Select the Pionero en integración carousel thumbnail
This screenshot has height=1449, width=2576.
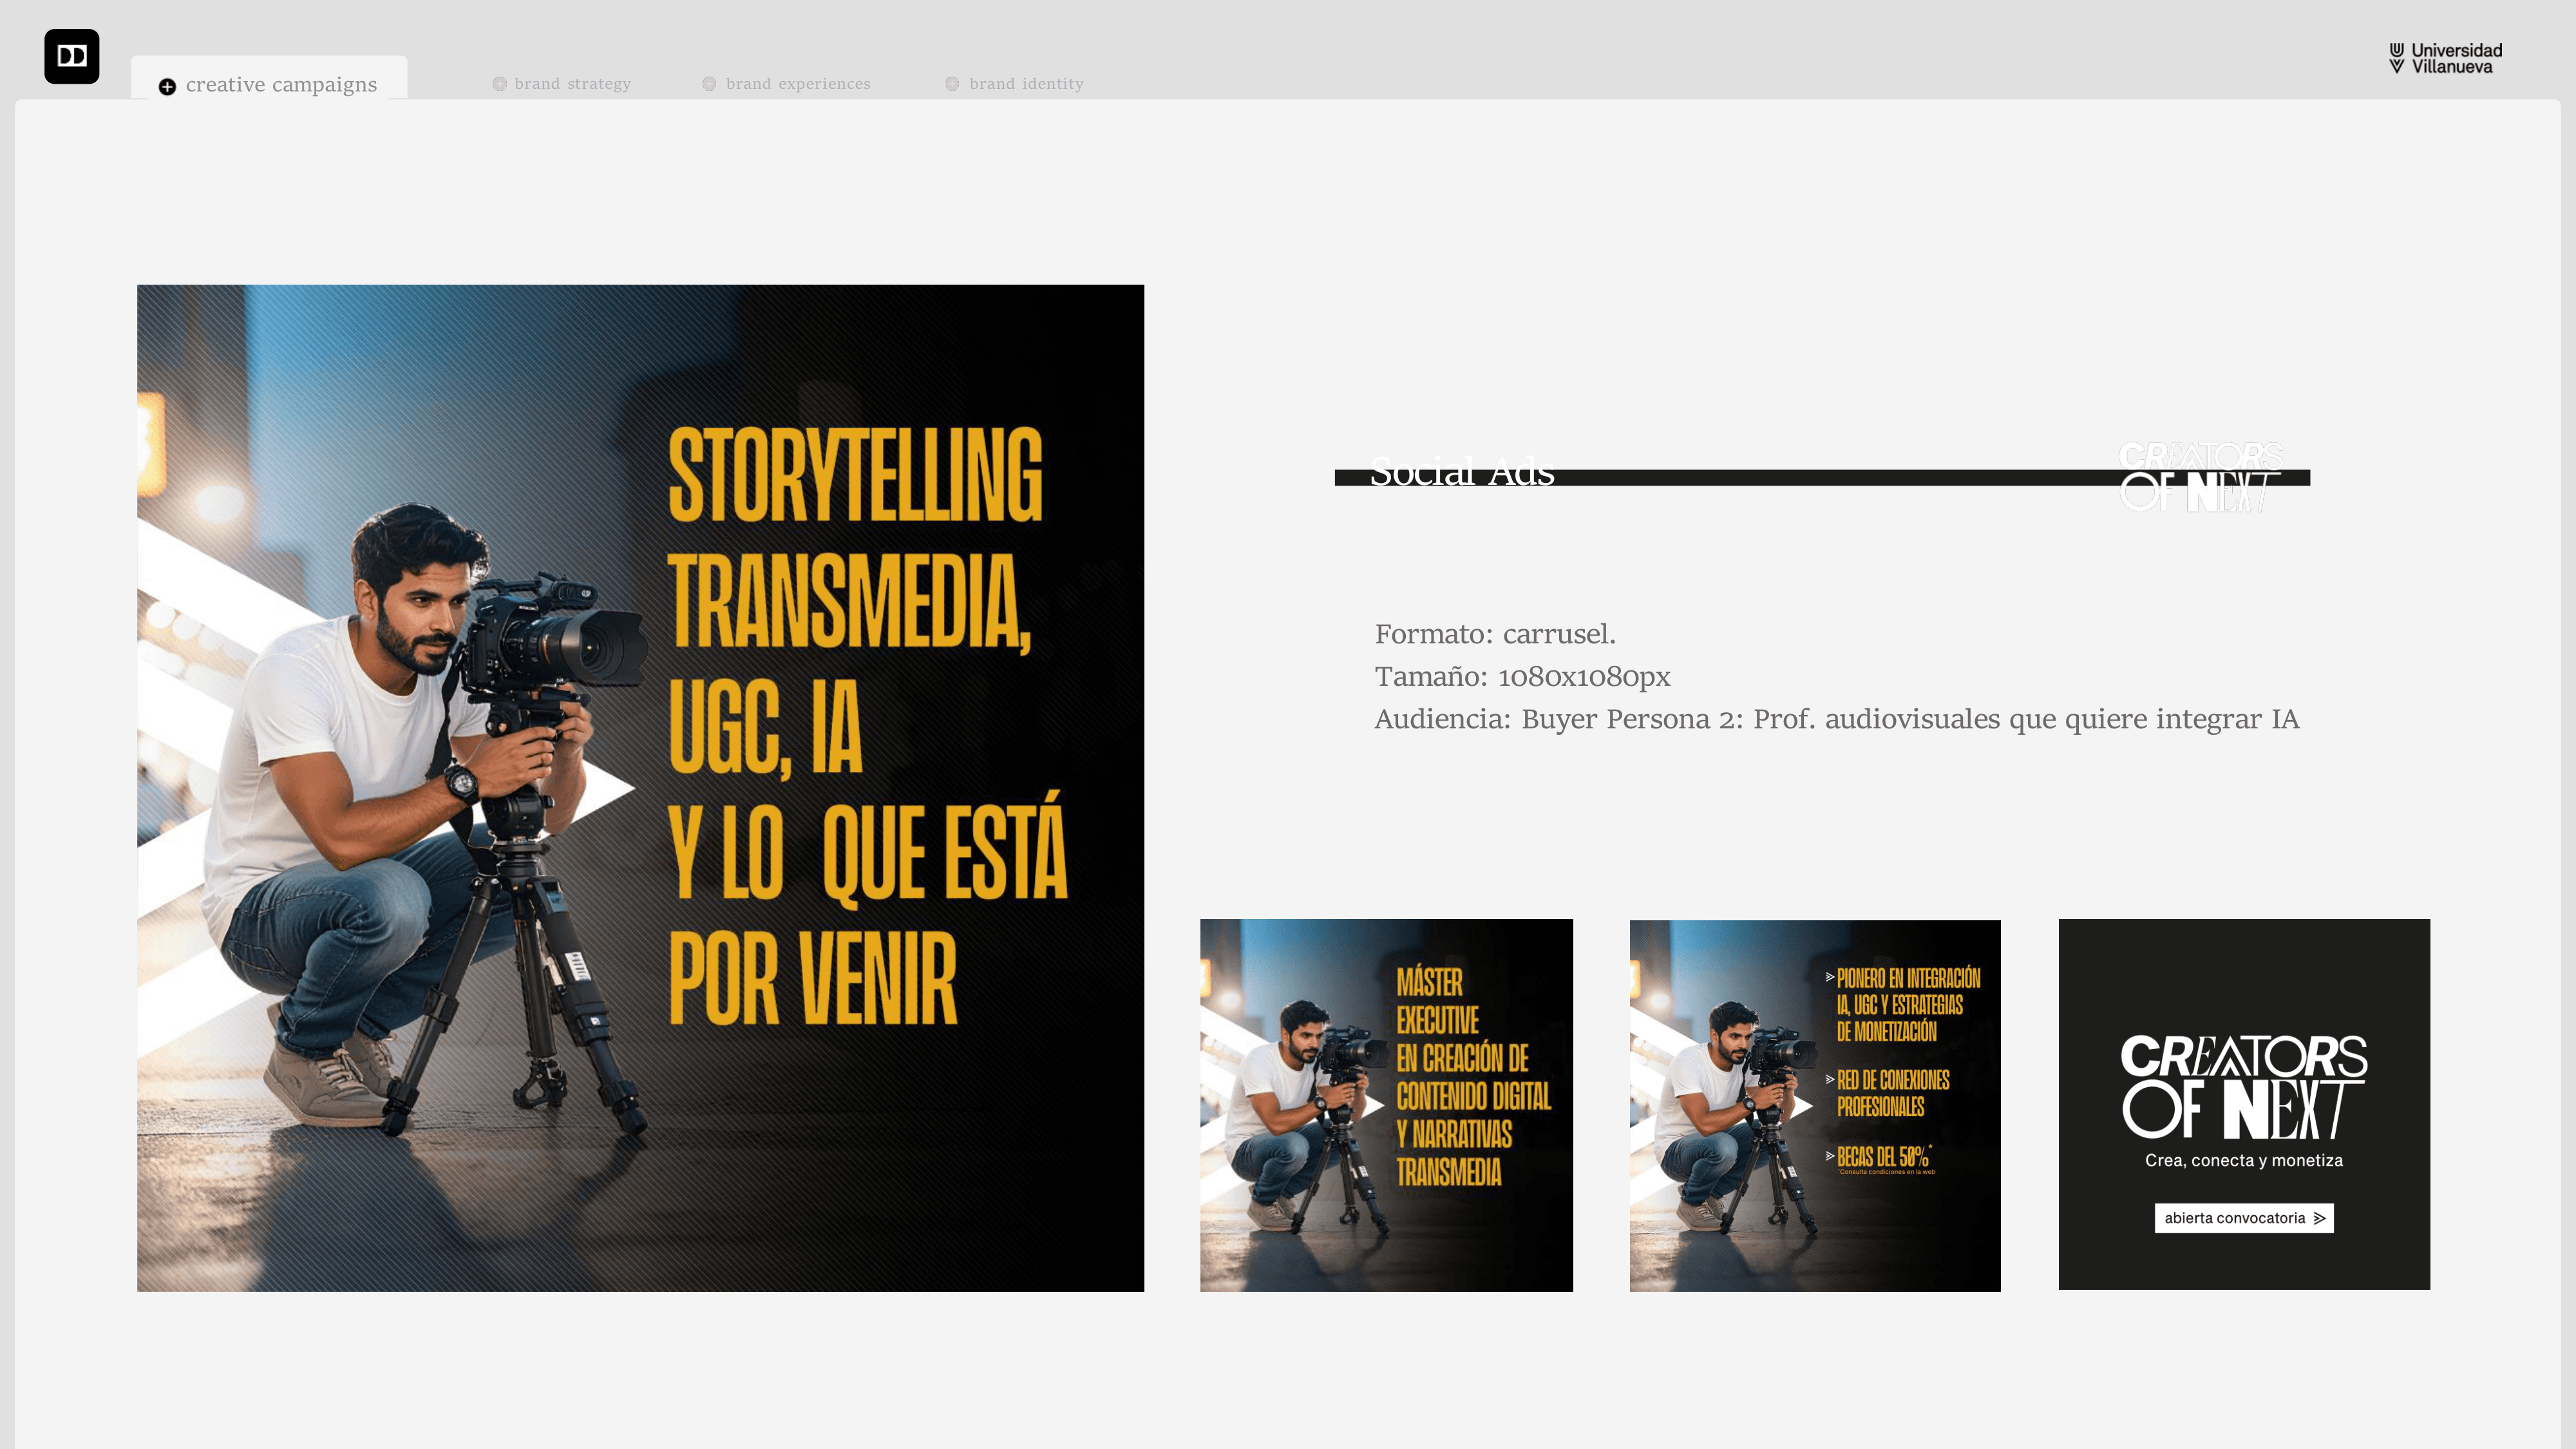(x=1814, y=1104)
